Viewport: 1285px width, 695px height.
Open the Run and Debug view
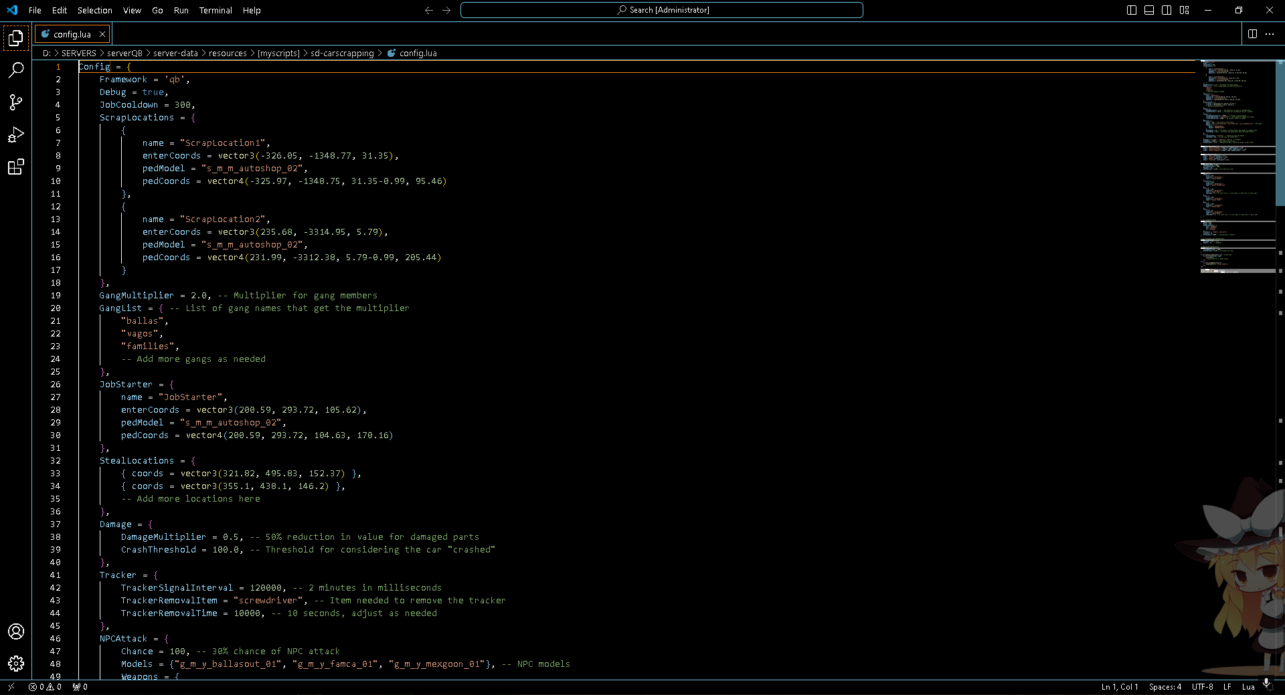[x=16, y=135]
